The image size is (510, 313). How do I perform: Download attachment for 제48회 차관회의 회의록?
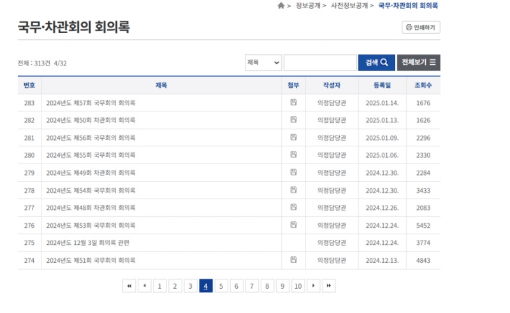pos(293,207)
